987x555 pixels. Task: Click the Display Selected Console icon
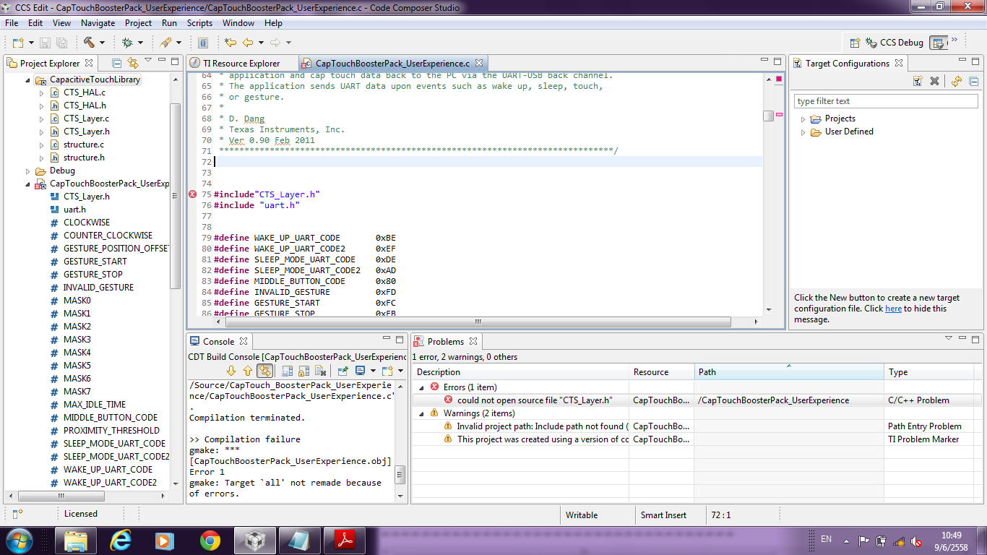360,371
